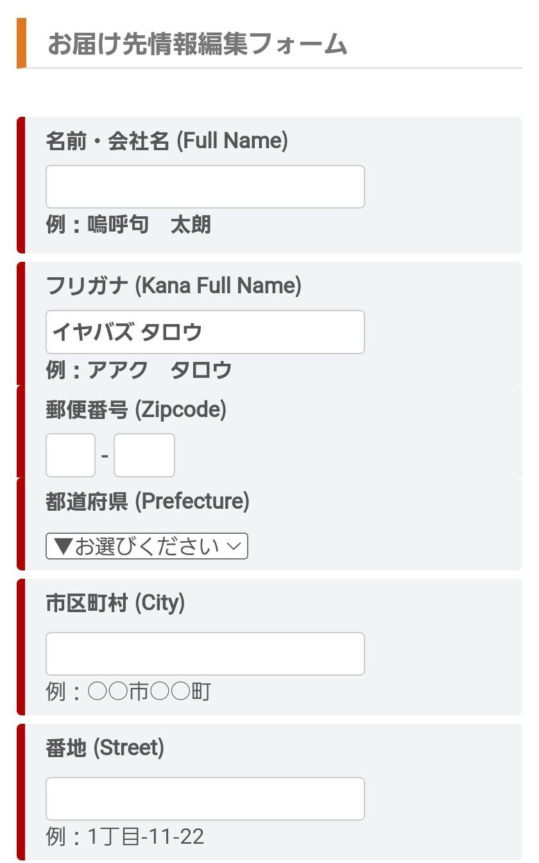The height and width of the screenshot is (863, 539).
Task: Click the hint text 例：○○市○○町
Action: (128, 692)
